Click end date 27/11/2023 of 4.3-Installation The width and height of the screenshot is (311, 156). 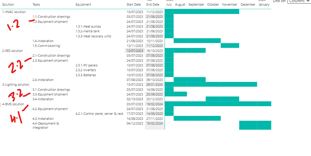tap(155, 119)
